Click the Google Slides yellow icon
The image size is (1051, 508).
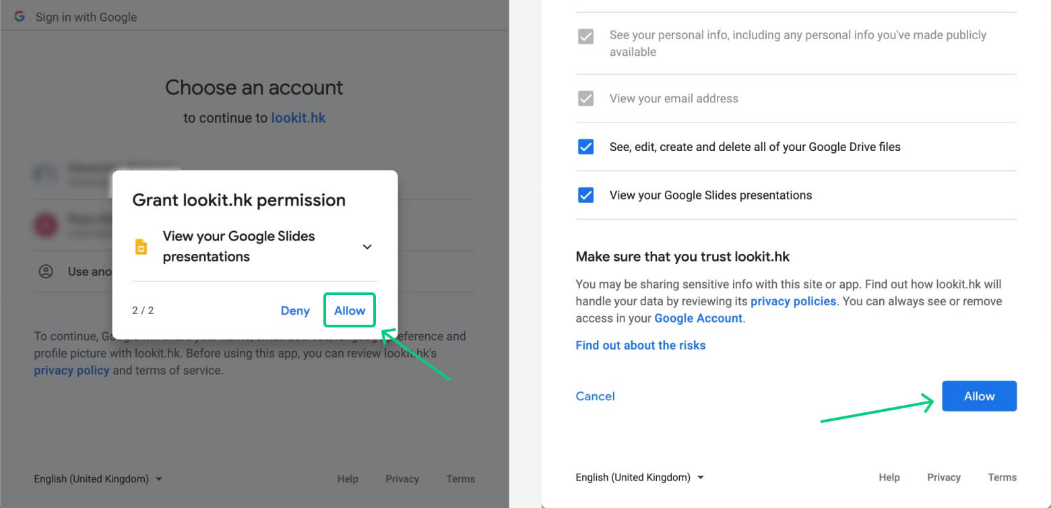tap(141, 247)
